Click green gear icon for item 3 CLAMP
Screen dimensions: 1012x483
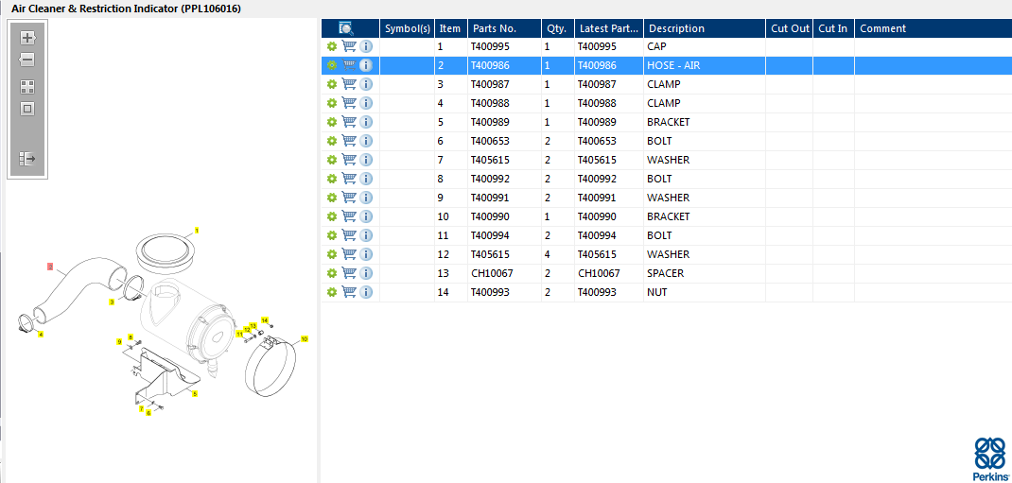click(332, 84)
